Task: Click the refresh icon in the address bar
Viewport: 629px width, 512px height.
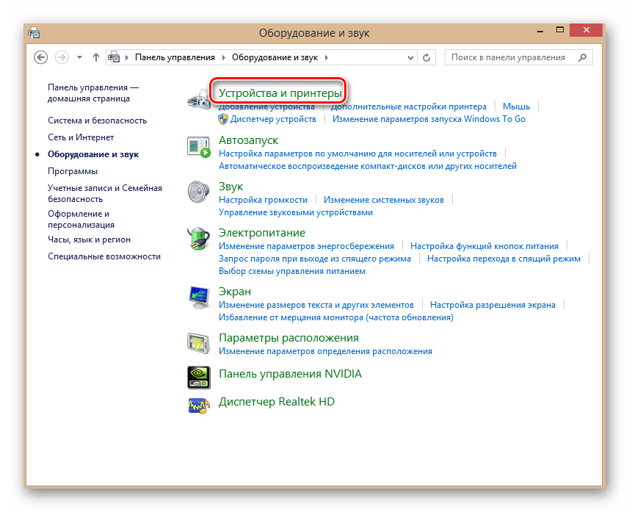Action: tap(426, 57)
